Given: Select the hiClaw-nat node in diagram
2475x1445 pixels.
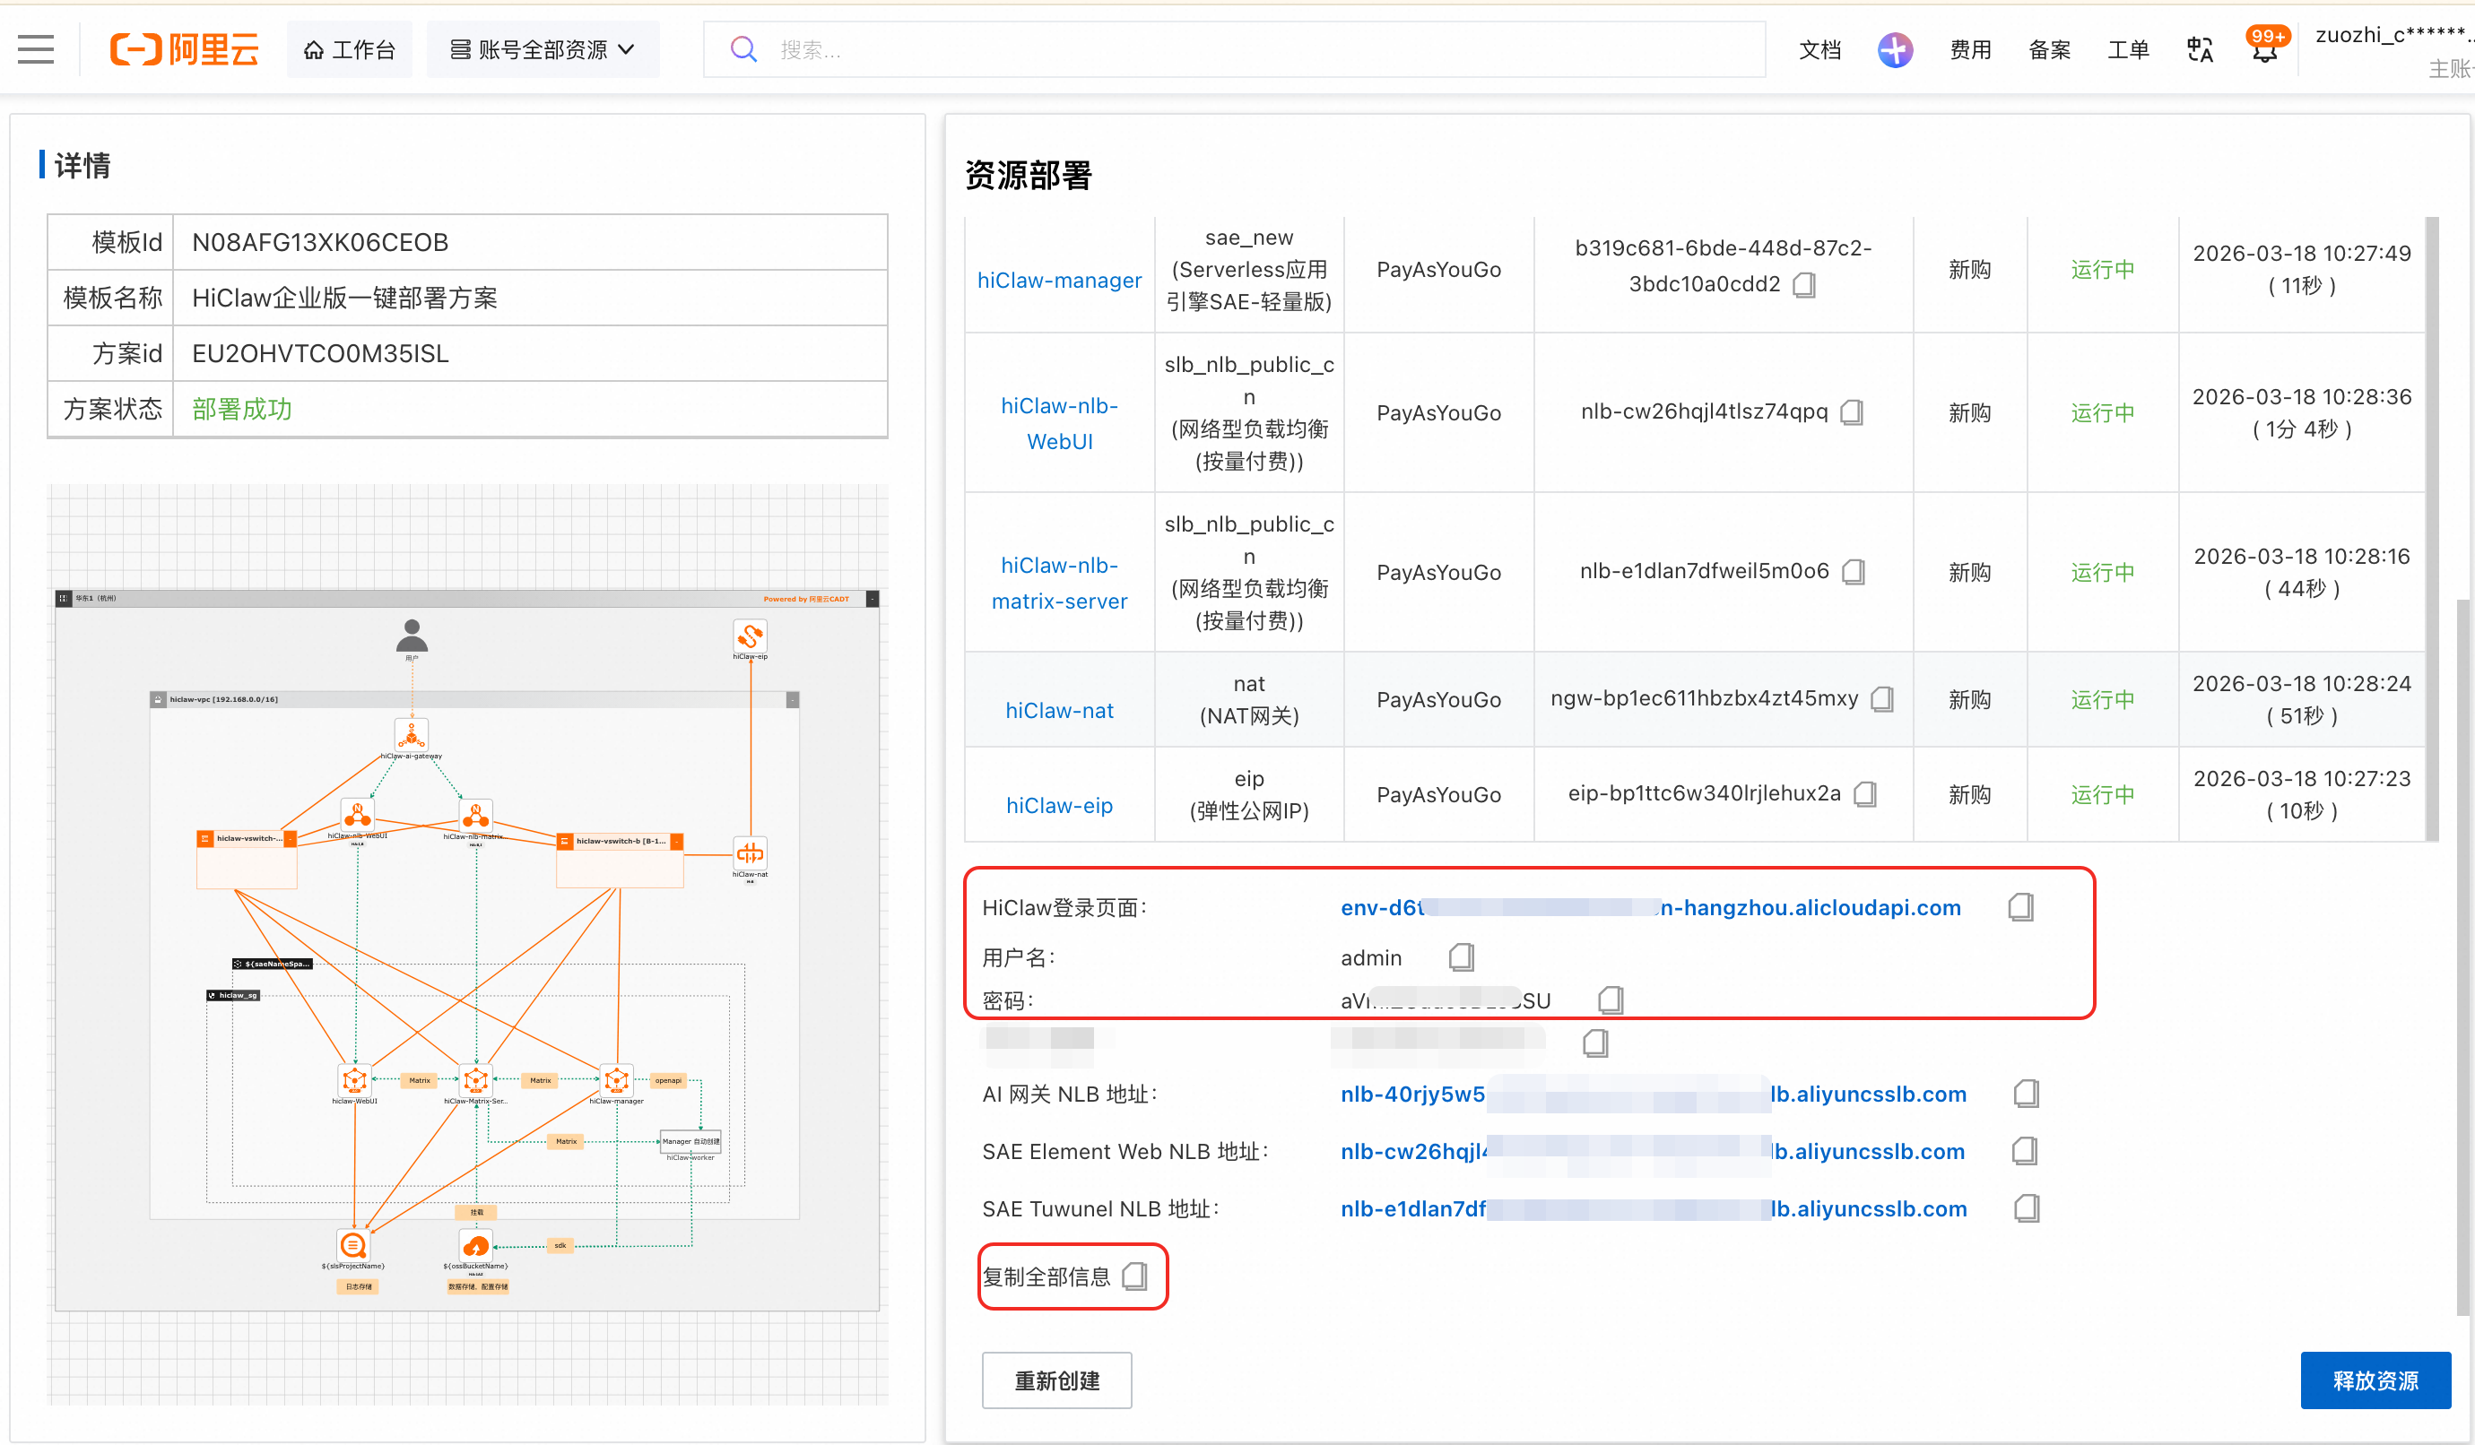Looking at the screenshot, I should (751, 852).
